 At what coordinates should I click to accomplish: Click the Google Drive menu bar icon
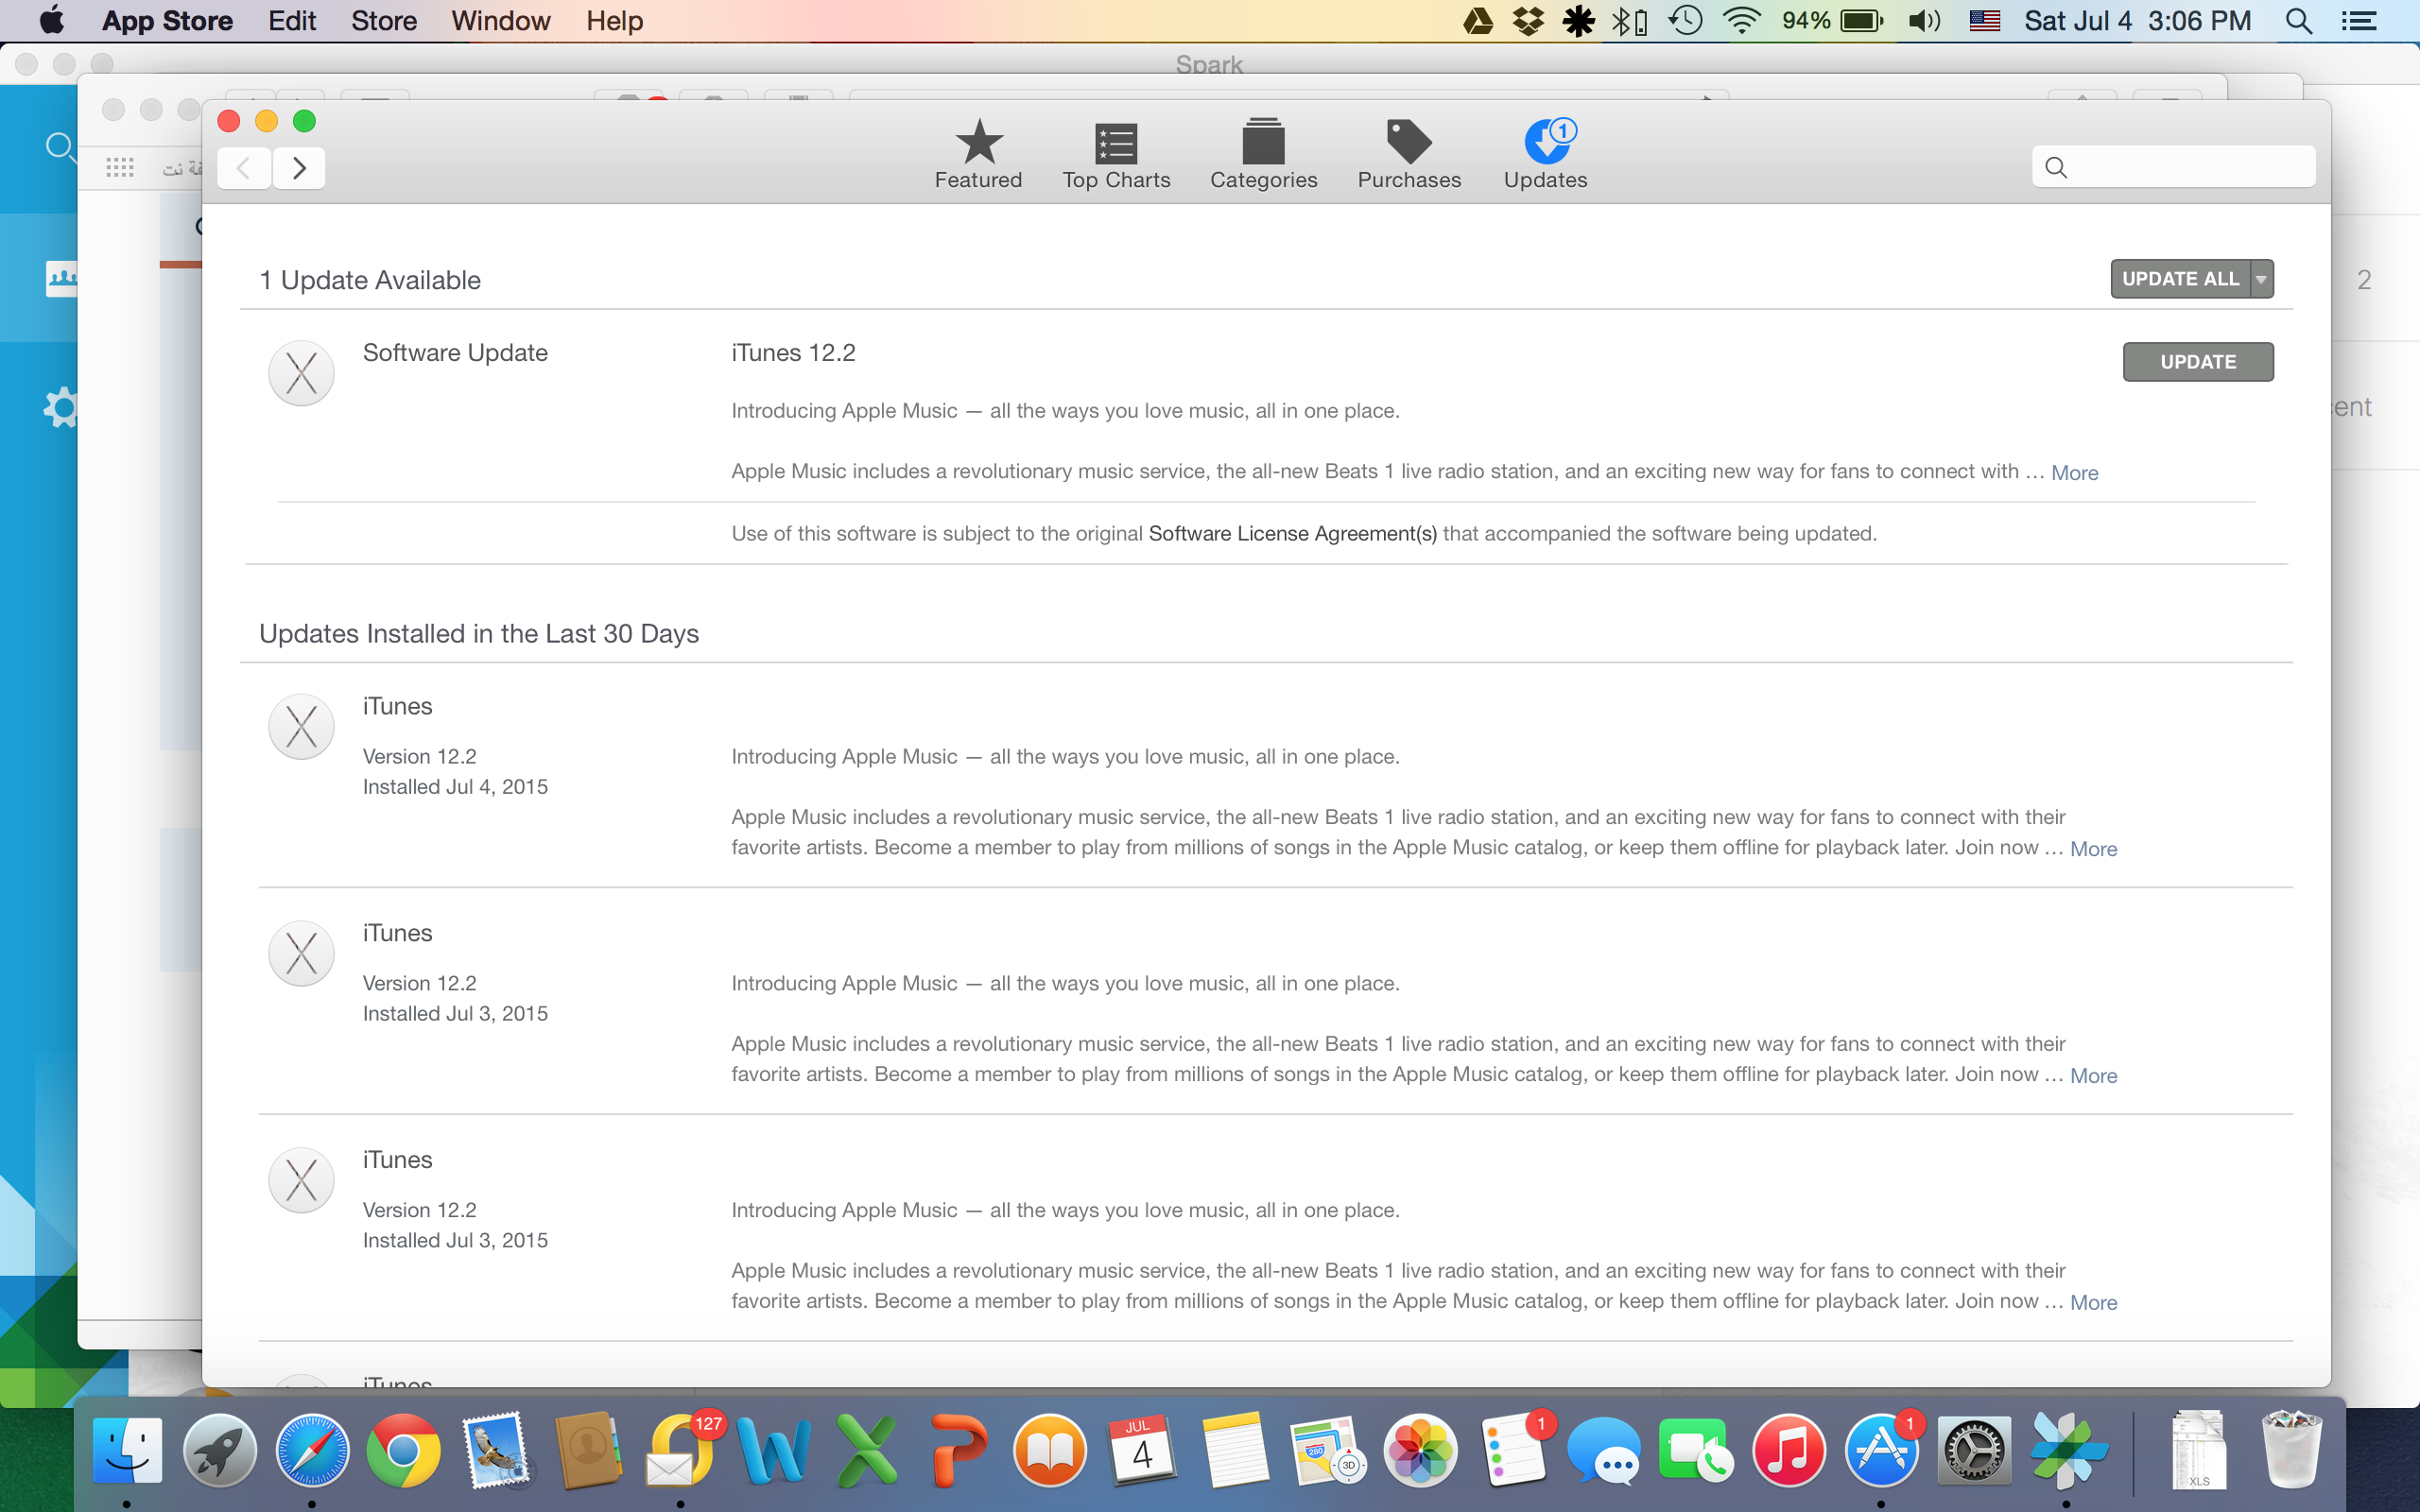pos(1478,21)
